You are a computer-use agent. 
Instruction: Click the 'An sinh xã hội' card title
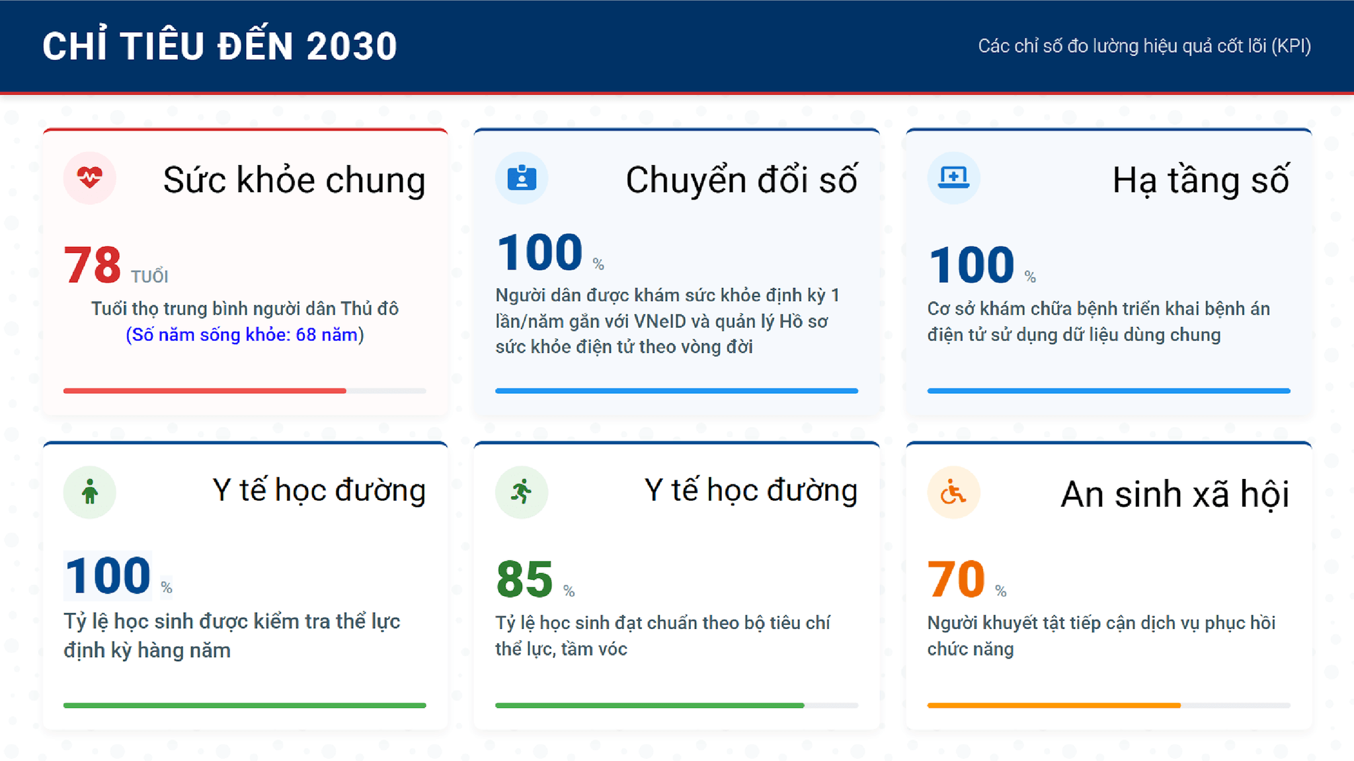pyautogui.click(x=1175, y=495)
